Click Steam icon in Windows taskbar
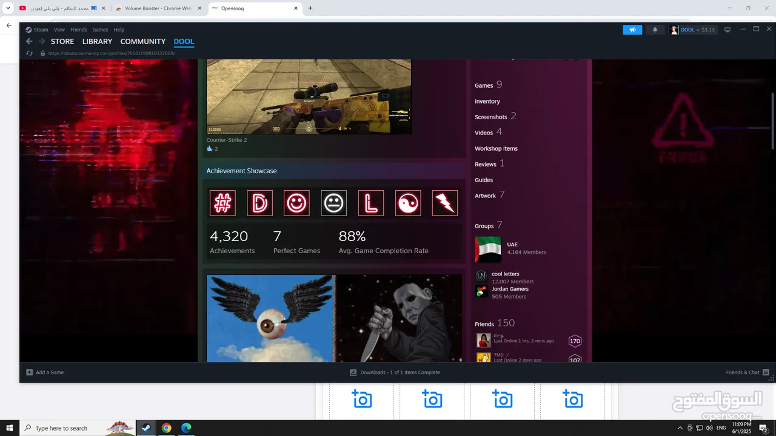 [x=146, y=428]
